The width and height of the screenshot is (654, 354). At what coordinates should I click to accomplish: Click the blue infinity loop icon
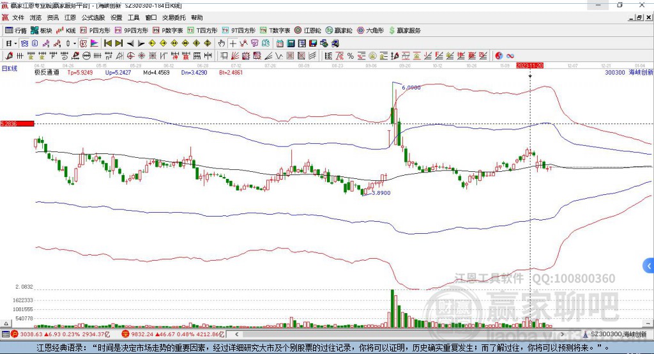[x=510, y=56]
